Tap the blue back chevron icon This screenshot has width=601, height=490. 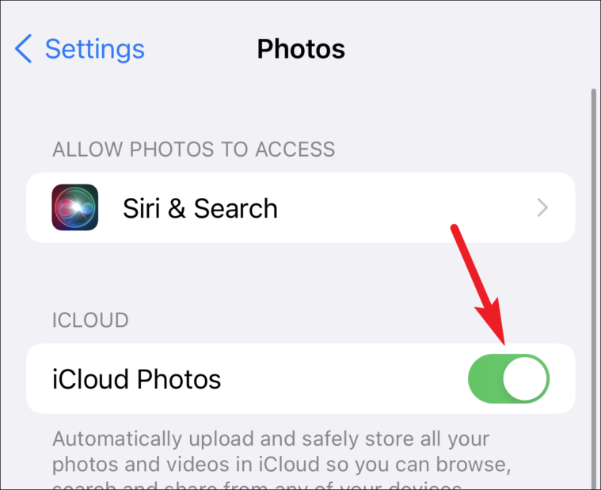pos(23,48)
